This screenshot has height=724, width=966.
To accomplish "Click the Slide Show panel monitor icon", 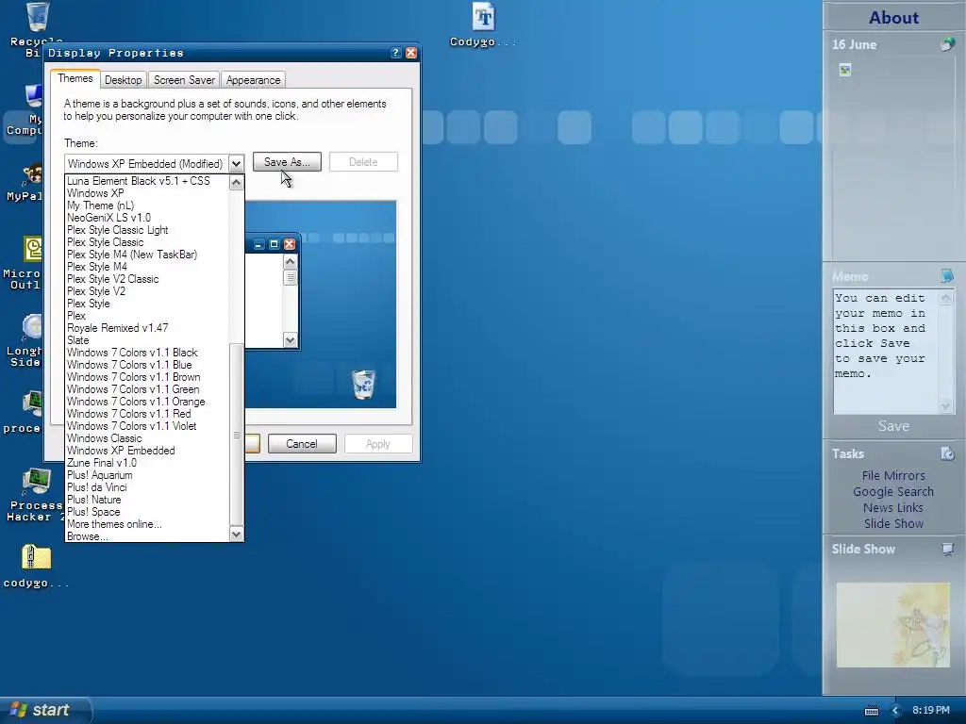I will (947, 549).
